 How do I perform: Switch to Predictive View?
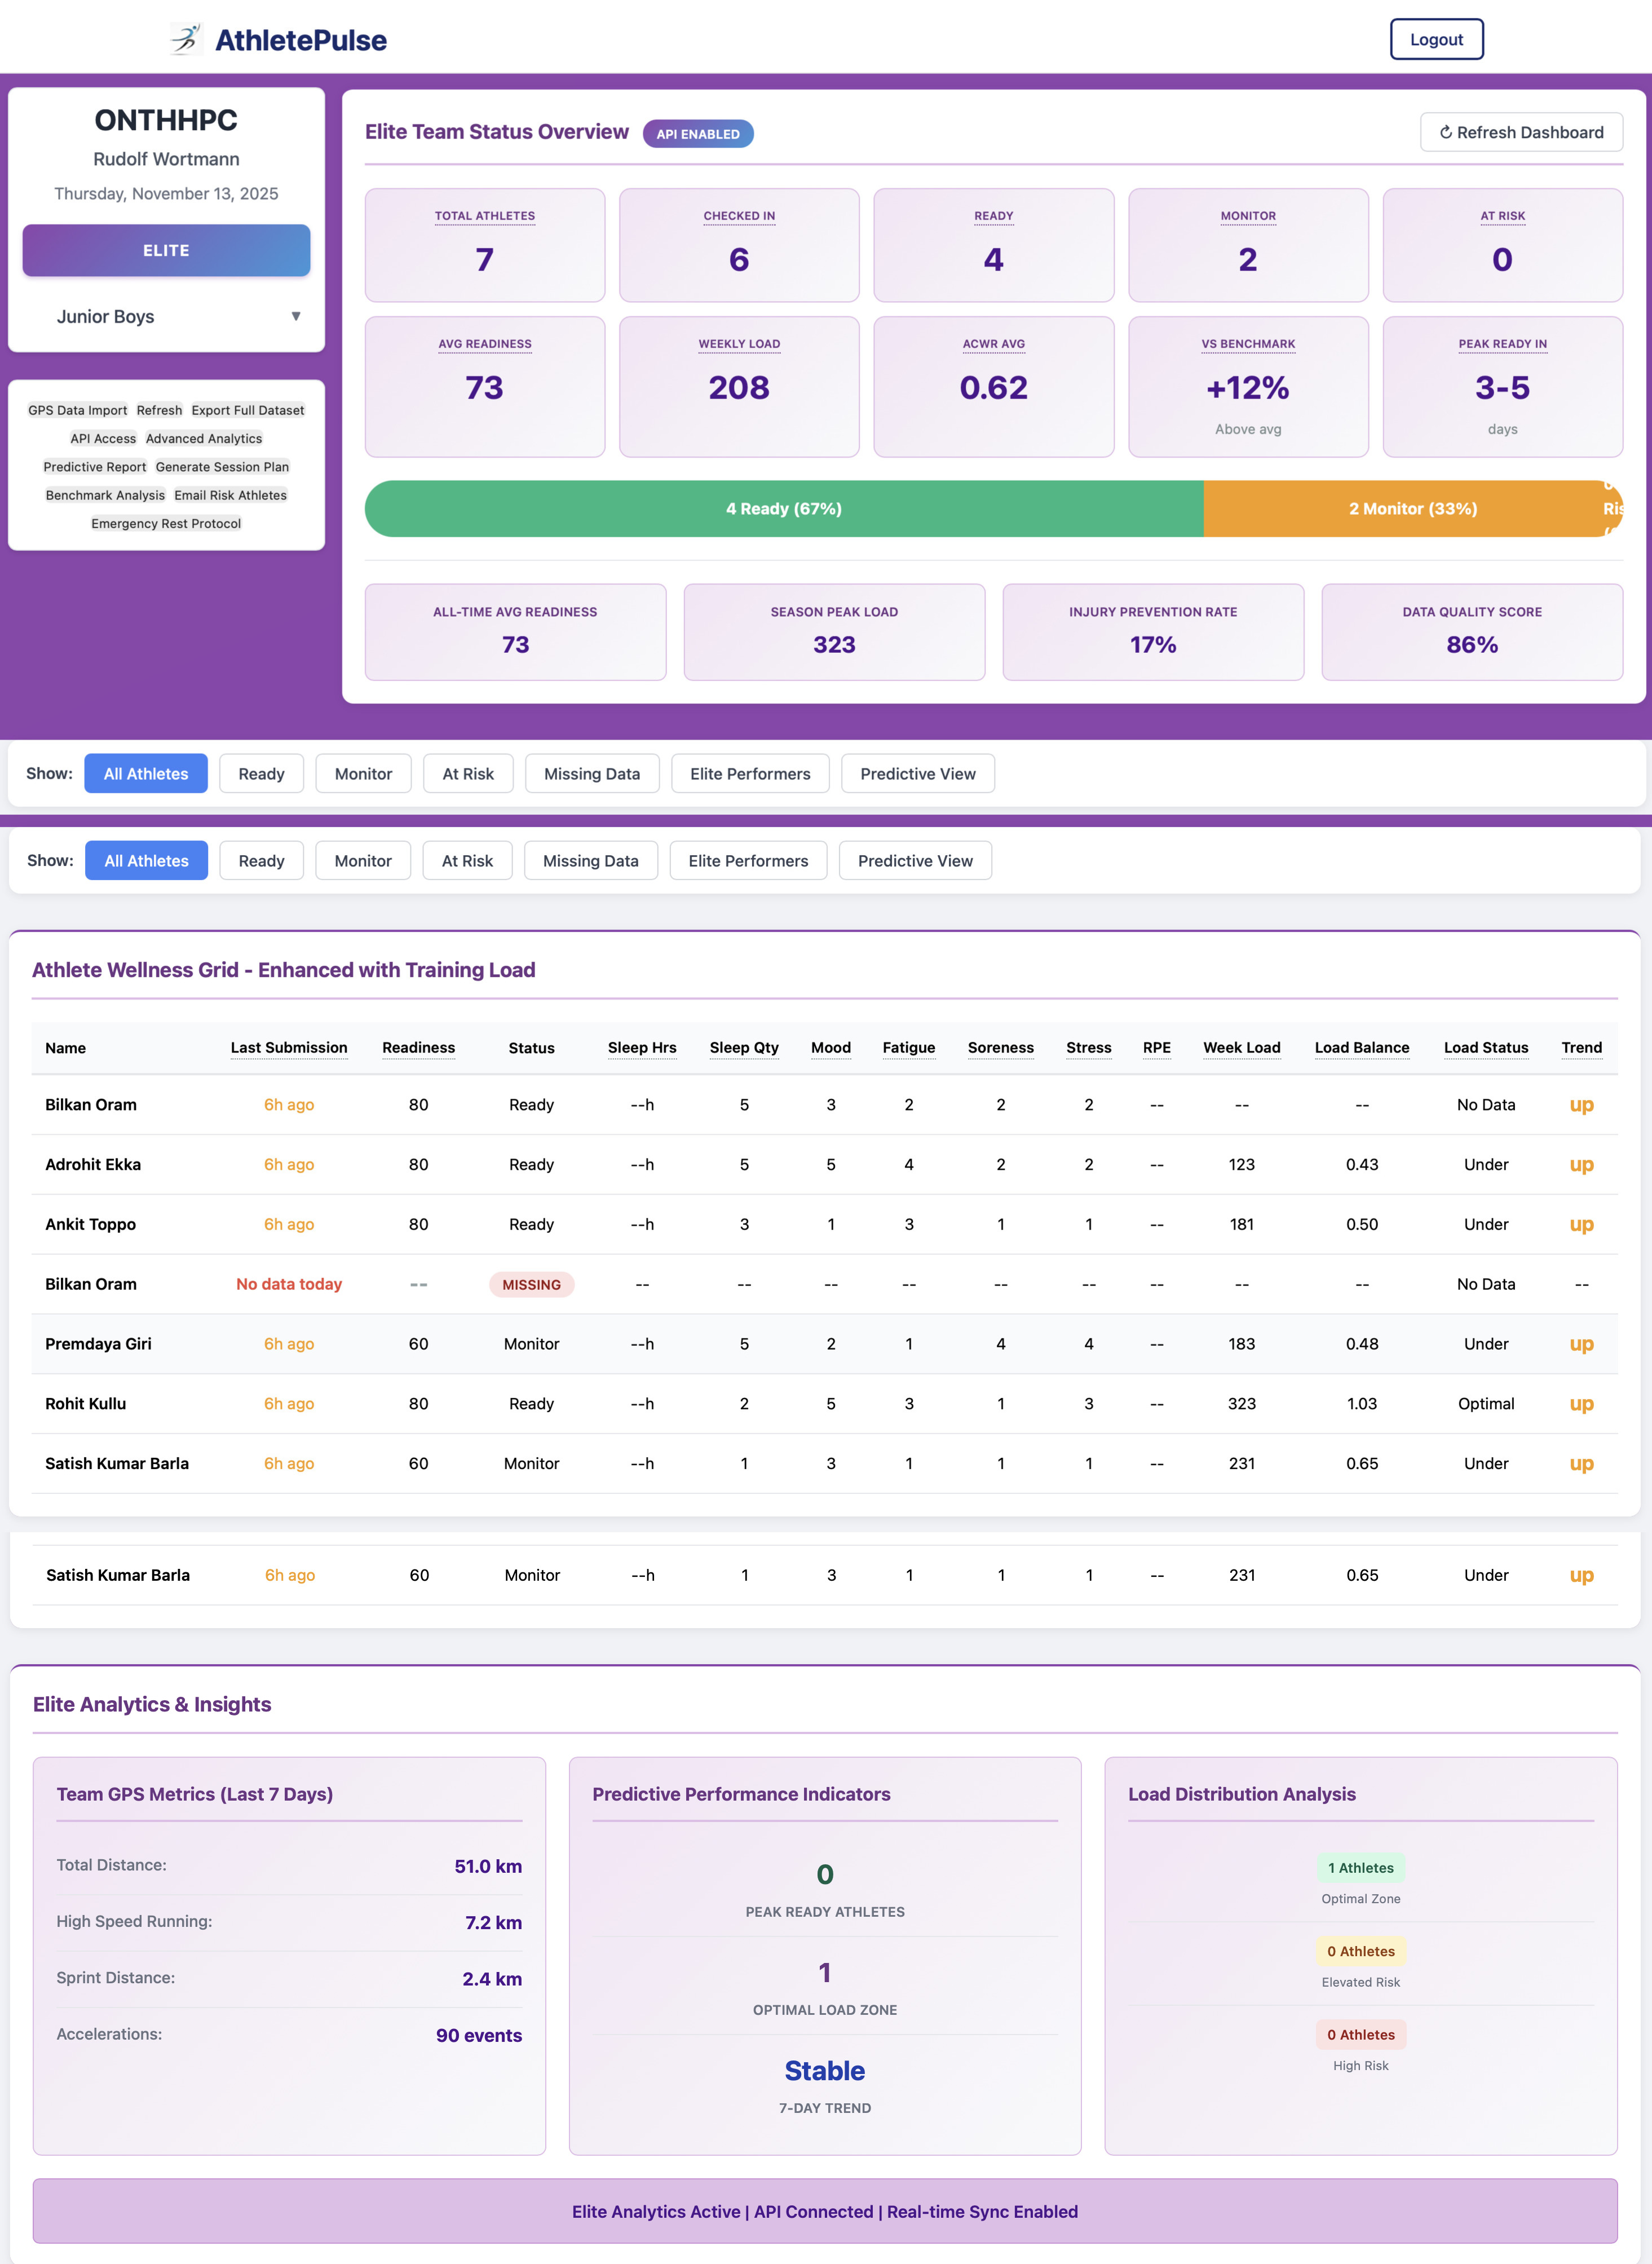[x=917, y=773]
